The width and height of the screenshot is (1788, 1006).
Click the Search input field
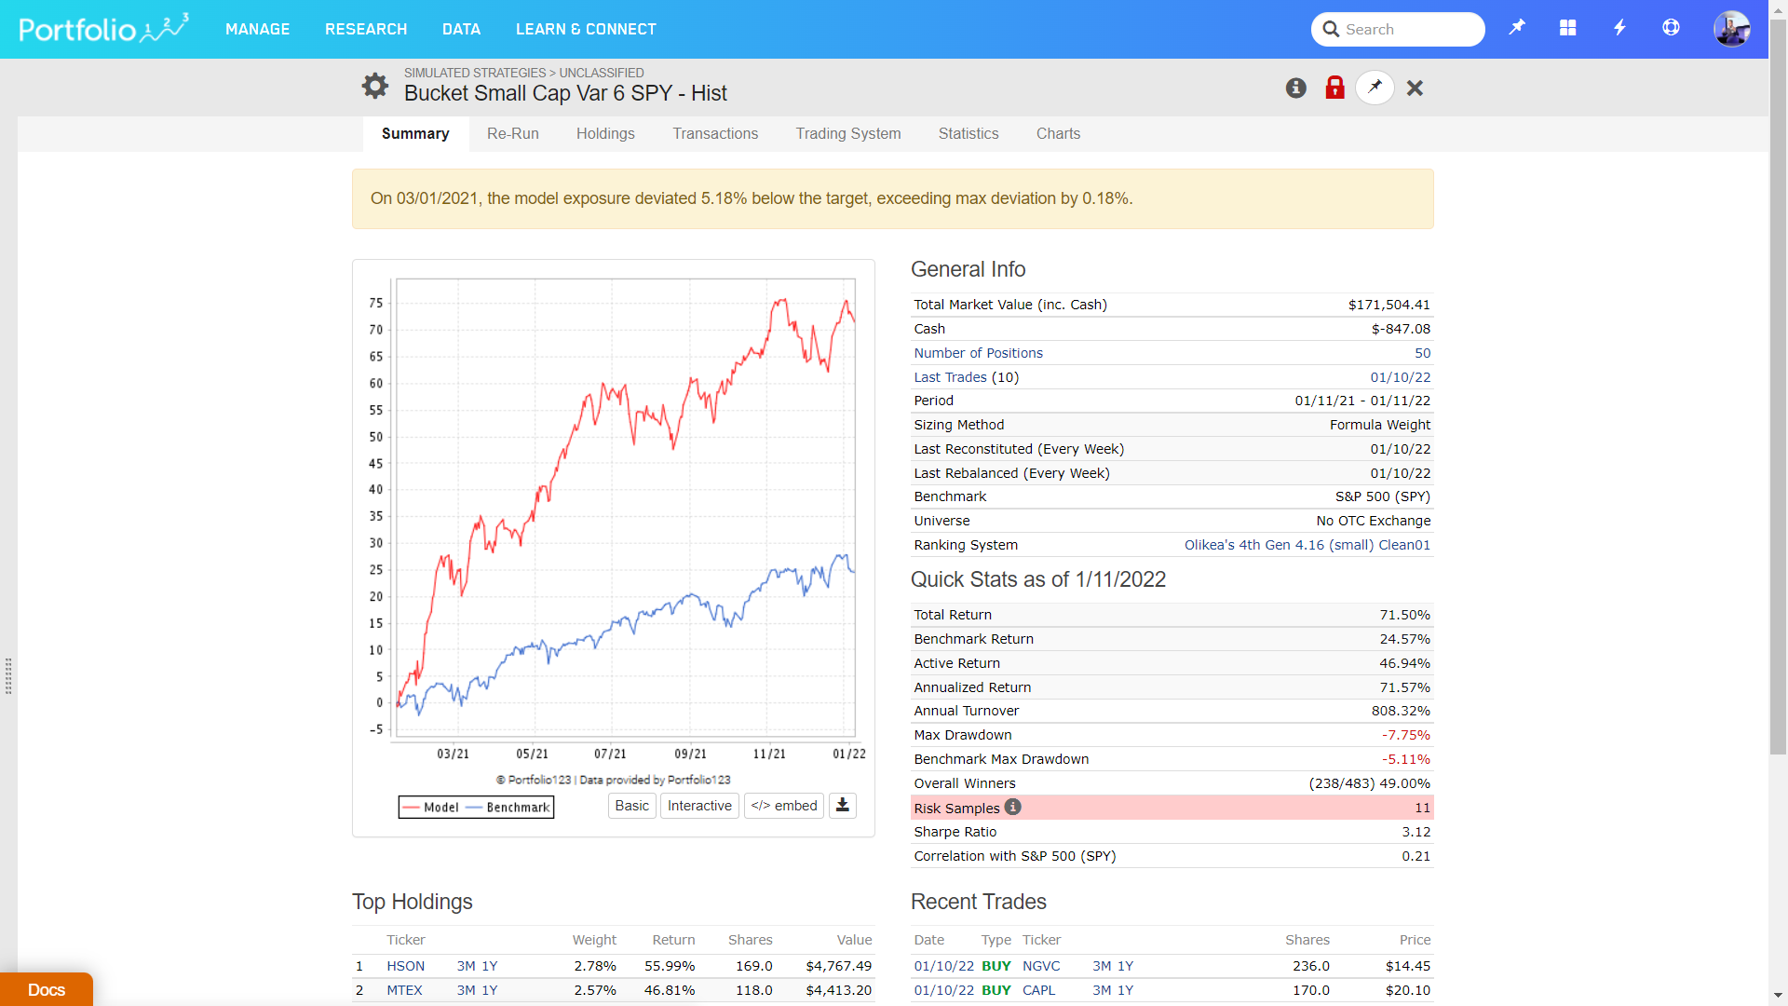click(1406, 29)
